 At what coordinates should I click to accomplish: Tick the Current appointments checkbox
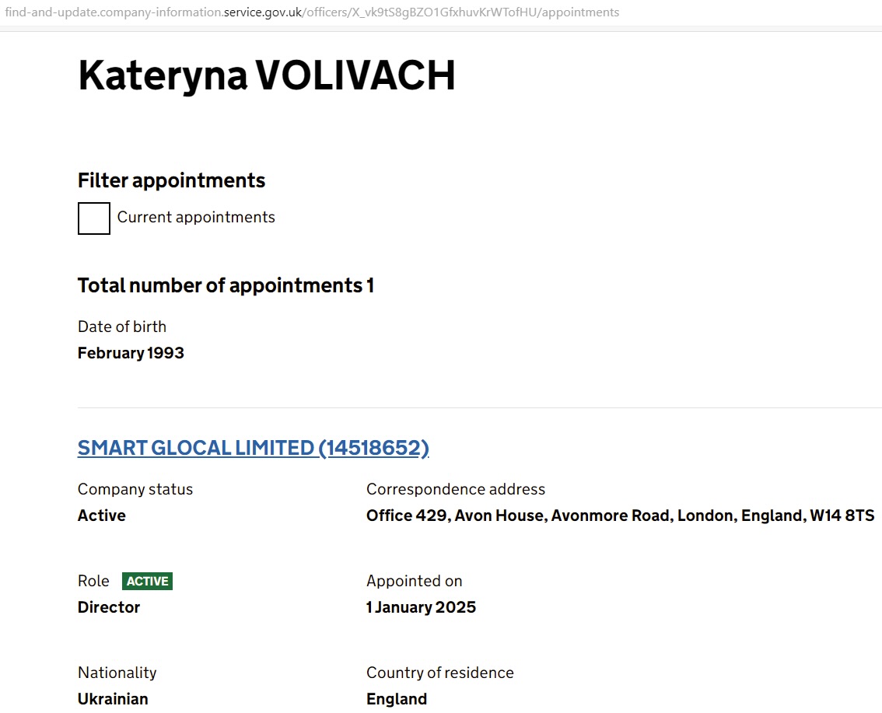click(94, 218)
